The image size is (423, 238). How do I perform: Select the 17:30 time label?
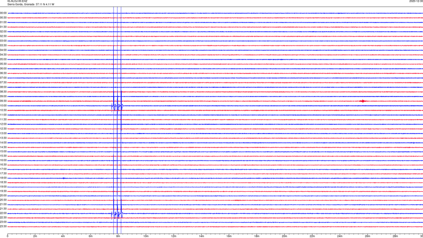3,174
